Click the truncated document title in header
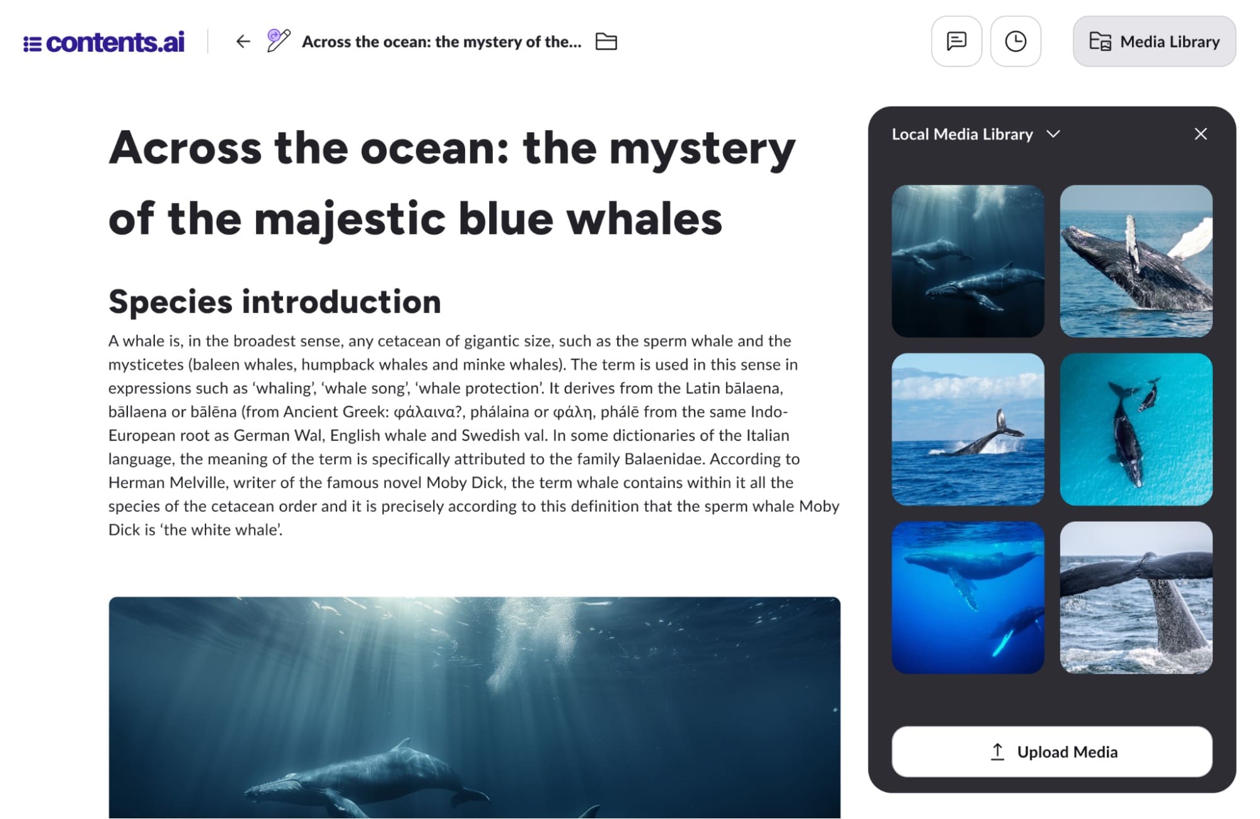 pos(441,42)
